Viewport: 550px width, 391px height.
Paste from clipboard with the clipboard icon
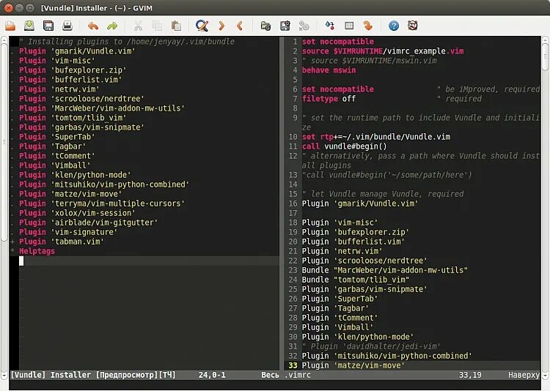(176, 26)
